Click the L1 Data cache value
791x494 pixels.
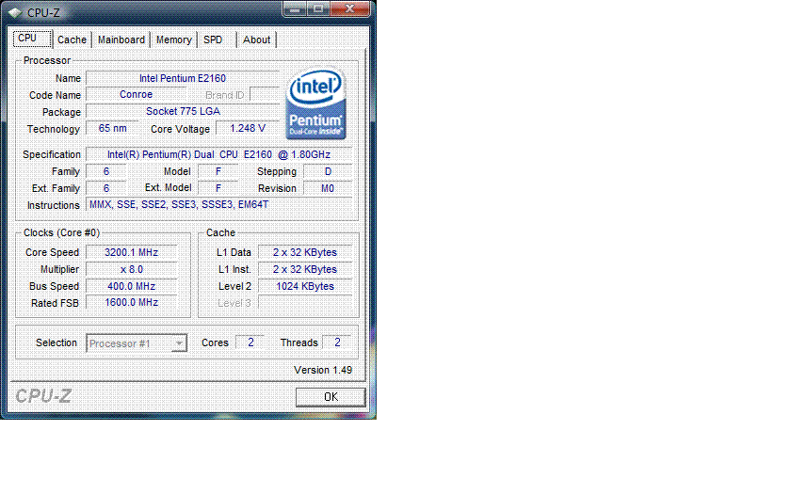point(305,252)
